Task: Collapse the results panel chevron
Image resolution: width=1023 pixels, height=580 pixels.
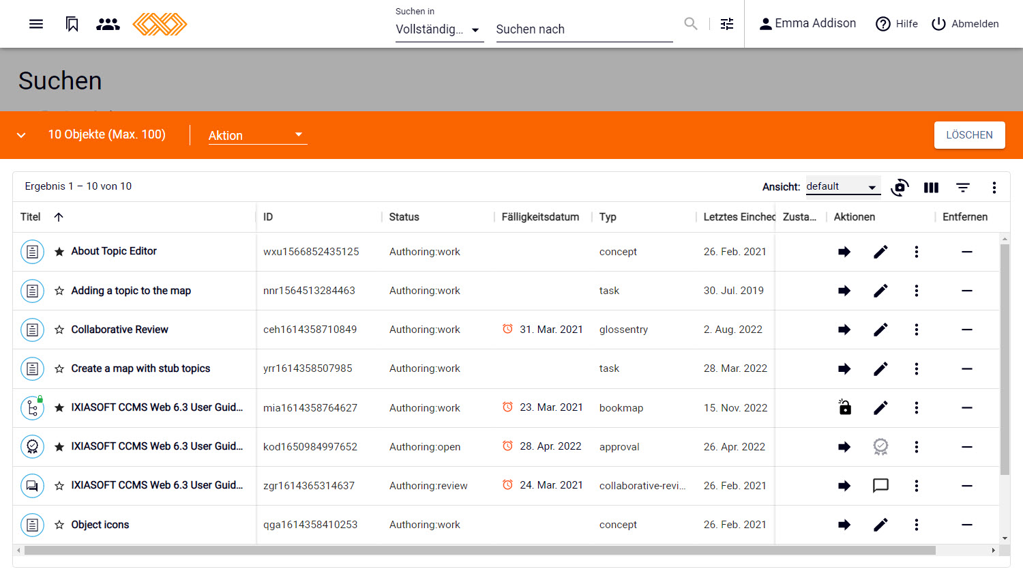Action: (21, 135)
